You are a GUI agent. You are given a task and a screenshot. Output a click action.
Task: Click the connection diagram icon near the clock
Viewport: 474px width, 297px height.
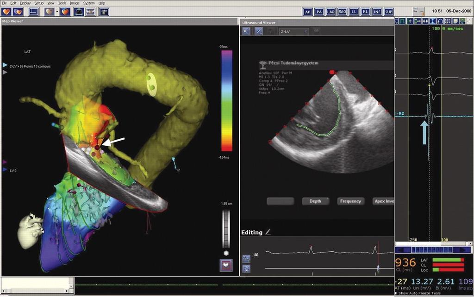[x=419, y=12]
